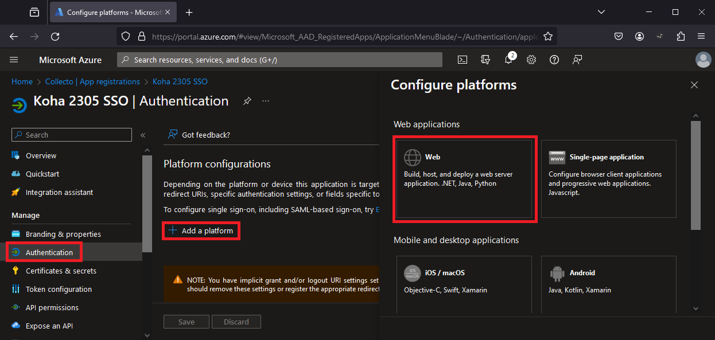
Task: Click the Configure platforms panel scrollbar thumb
Action: pos(695,175)
